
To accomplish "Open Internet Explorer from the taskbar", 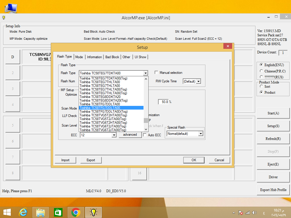I will click(x=23, y=212).
